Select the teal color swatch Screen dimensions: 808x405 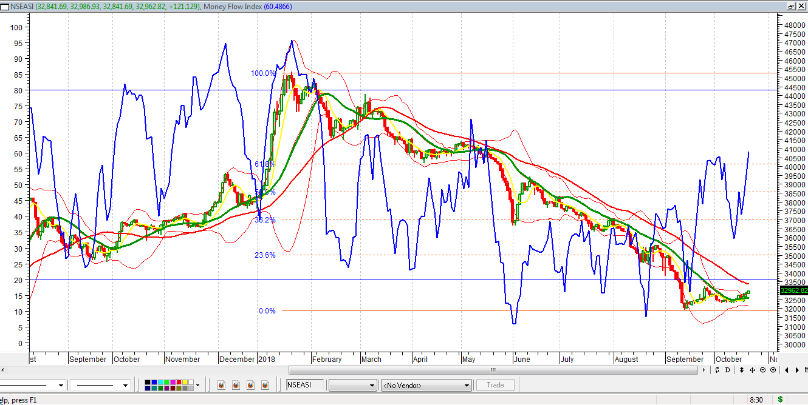[x=154, y=388]
